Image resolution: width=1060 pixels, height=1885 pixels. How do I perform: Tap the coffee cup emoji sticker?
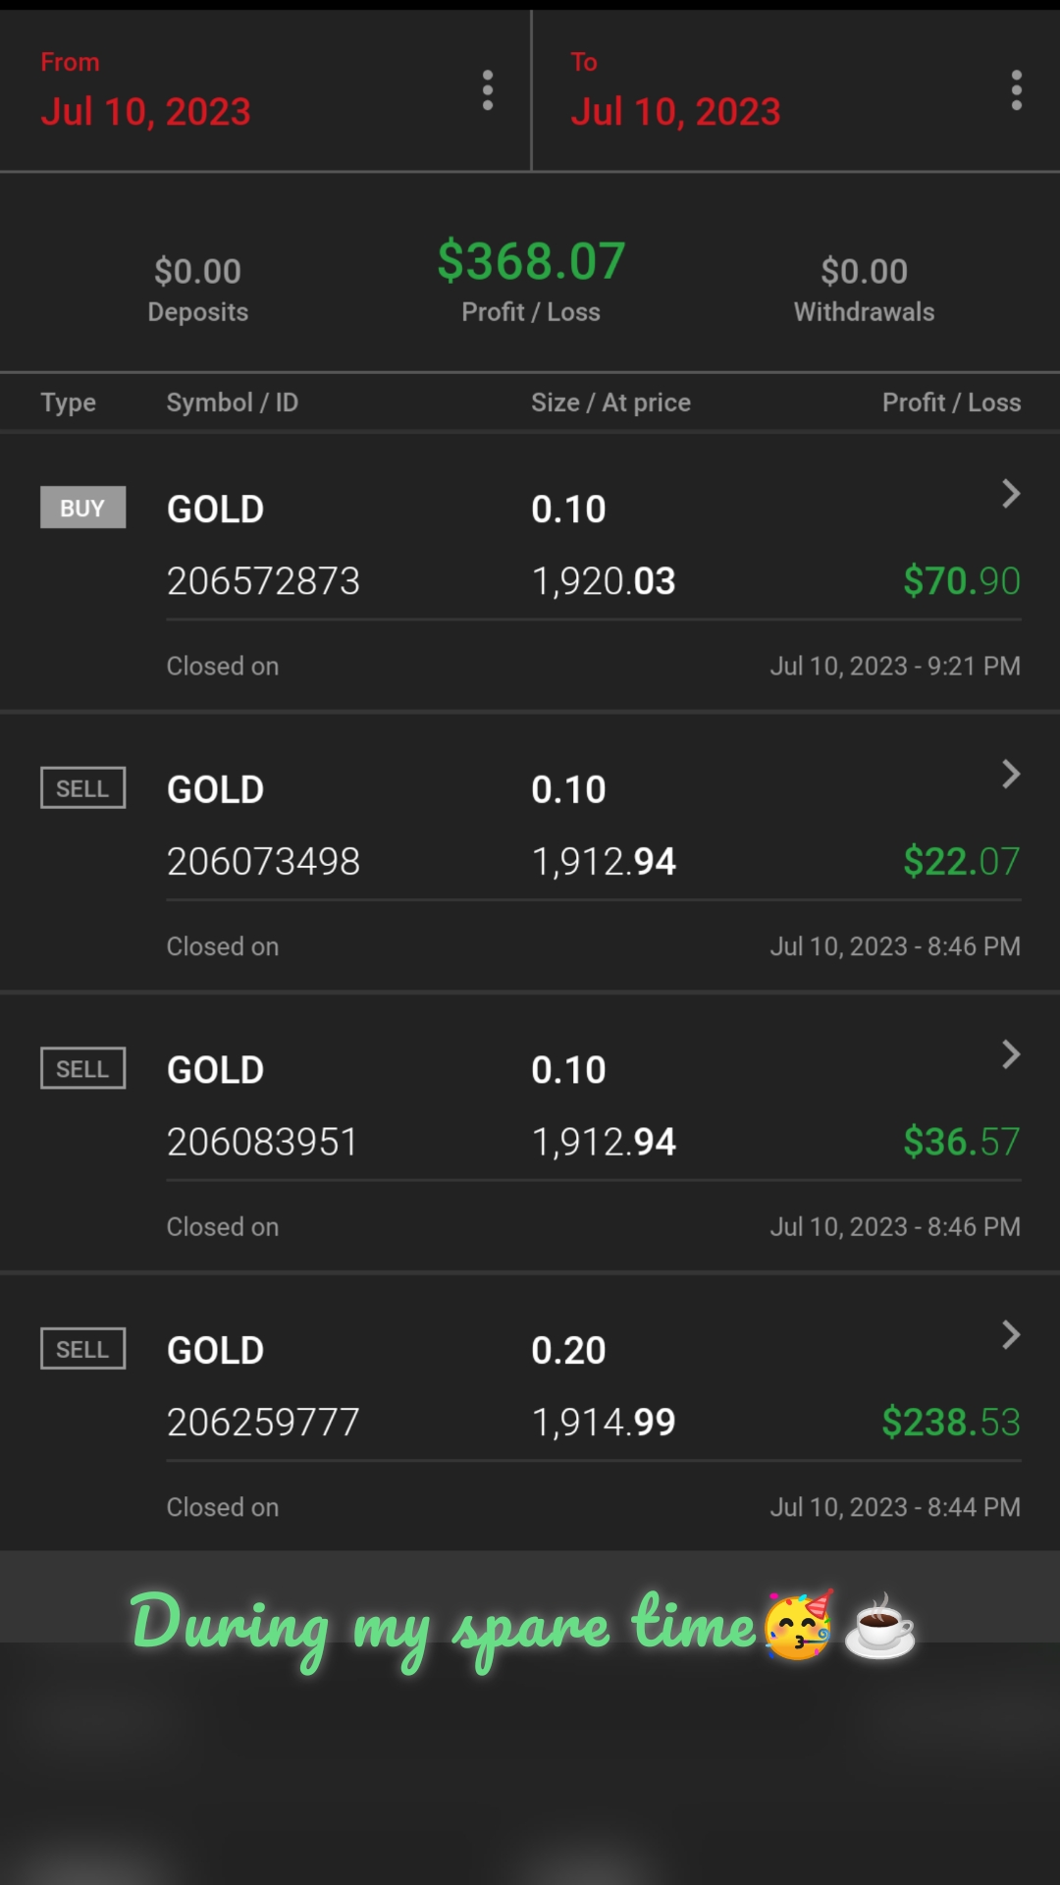point(879,1627)
